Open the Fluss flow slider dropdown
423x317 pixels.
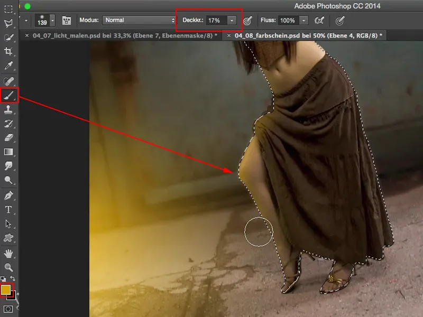coord(304,21)
